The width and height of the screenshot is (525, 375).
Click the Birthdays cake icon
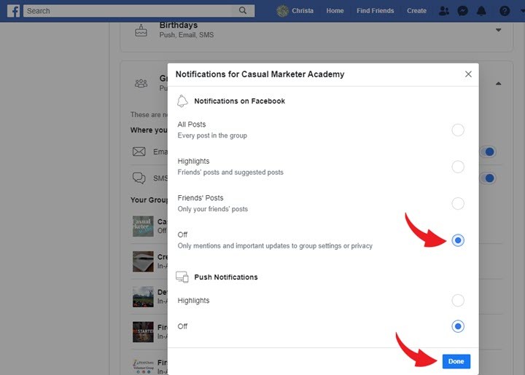(x=141, y=31)
